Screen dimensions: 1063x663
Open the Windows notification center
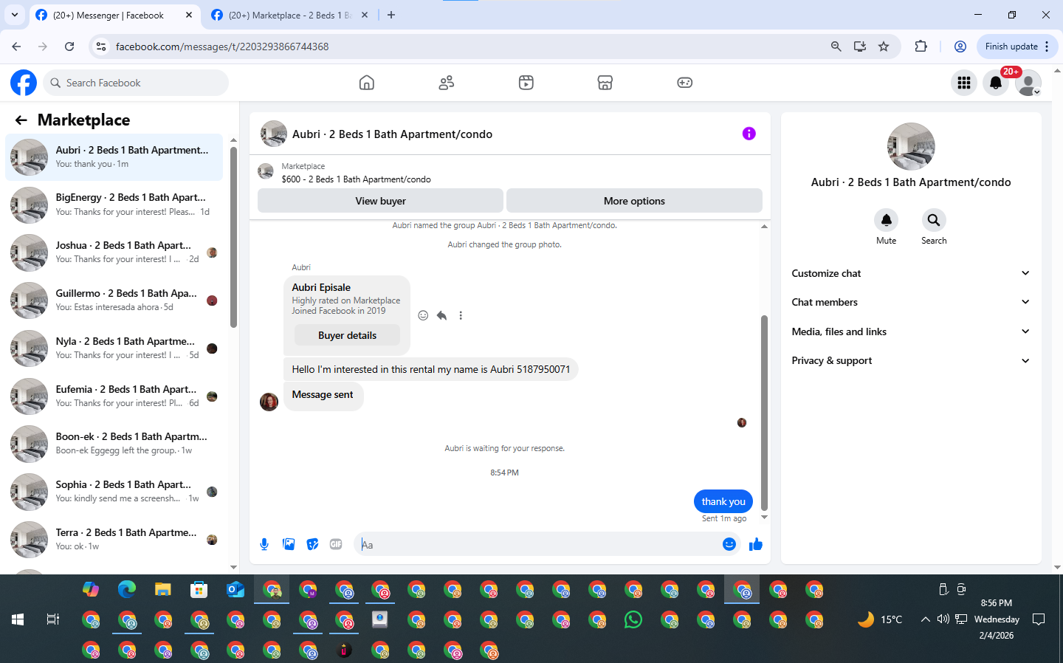click(x=1039, y=619)
